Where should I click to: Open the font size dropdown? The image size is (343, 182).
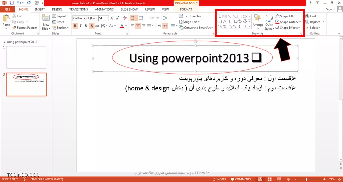click(107, 18)
